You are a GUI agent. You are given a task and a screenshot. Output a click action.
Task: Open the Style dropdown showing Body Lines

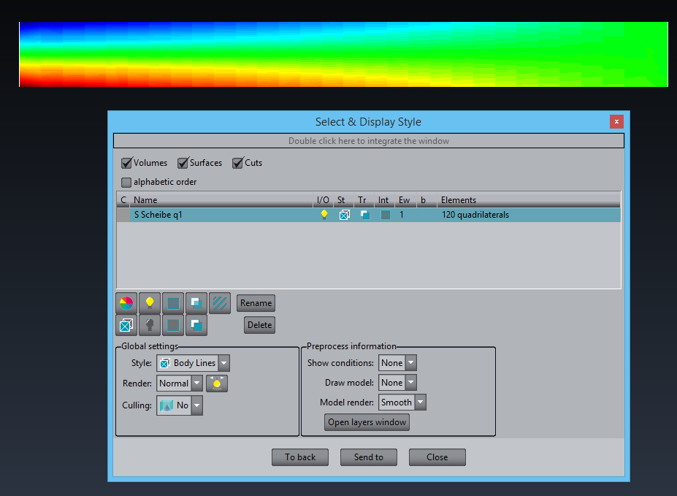point(223,363)
